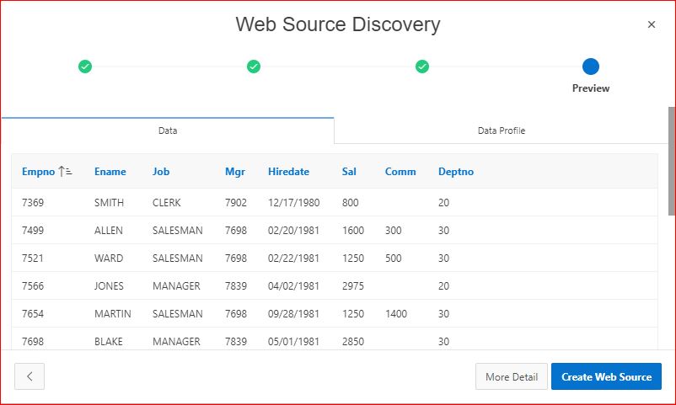
Task: Select the SMITH cell in first row
Action: point(109,203)
